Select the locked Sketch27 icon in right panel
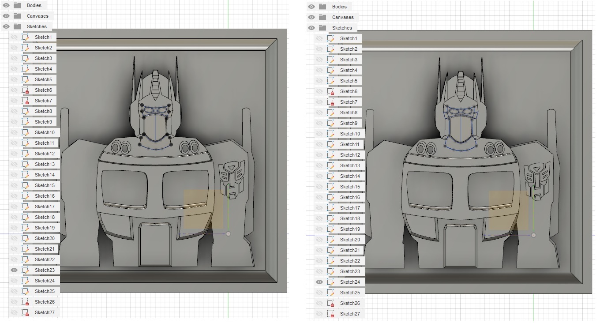 pyautogui.click(x=331, y=314)
